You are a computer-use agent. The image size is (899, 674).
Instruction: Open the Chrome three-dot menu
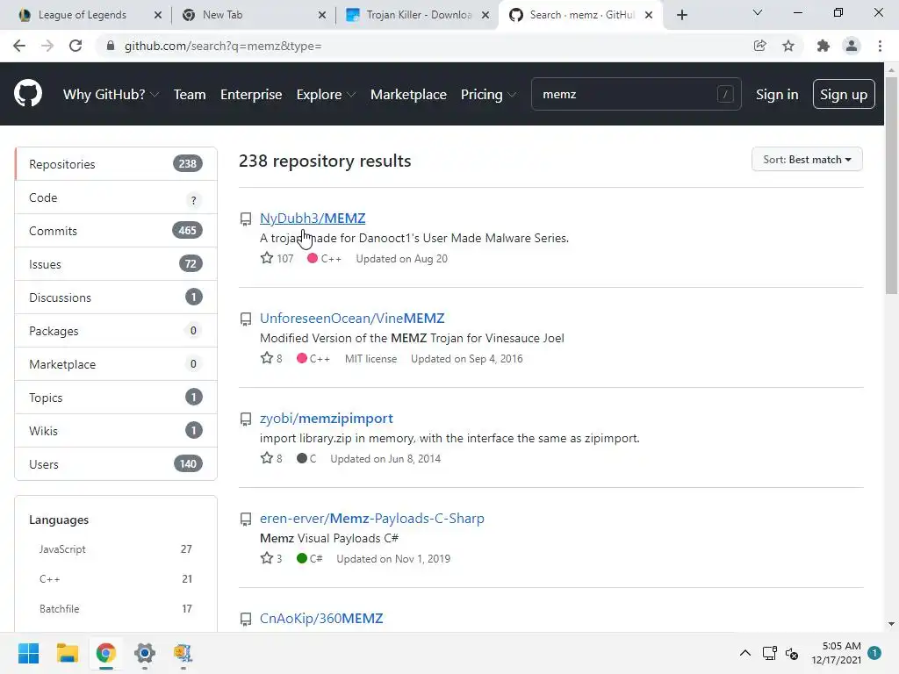tap(880, 46)
